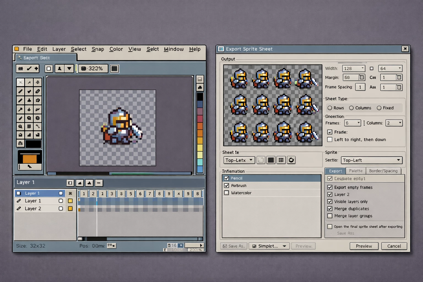
Task: Click the solid black square icon in Sheet row
Action: (271, 160)
